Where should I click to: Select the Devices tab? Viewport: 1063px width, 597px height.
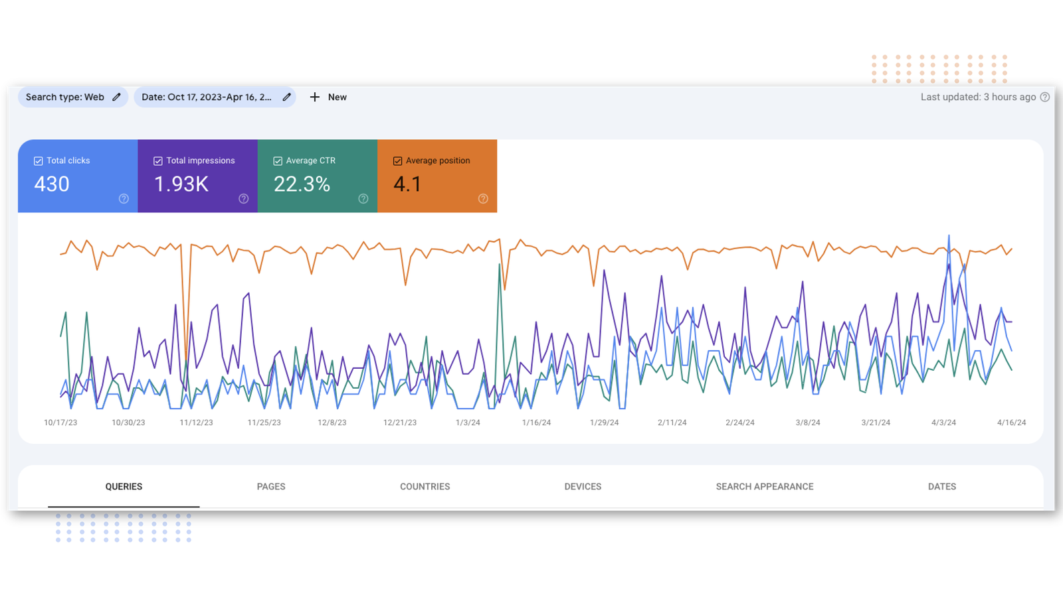pyautogui.click(x=583, y=486)
